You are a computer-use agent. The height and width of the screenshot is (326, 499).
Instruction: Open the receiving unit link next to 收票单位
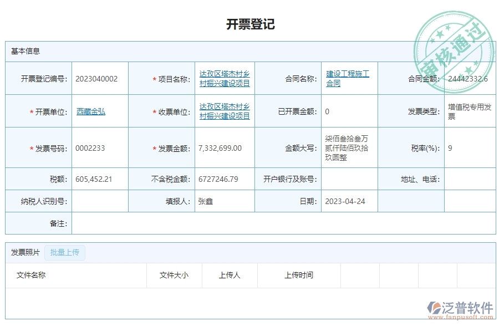tap(223, 110)
